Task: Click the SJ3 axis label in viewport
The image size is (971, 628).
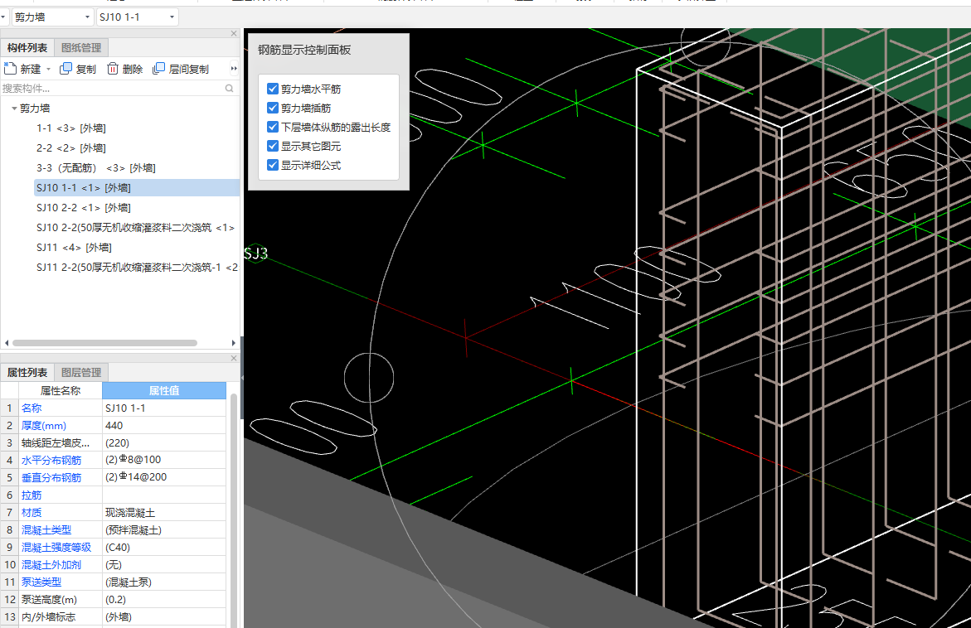Action: coord(255,253)
